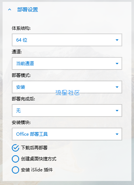Open the 无 post-deployment combo box
This screenshot has height=185, width=134.
[x=67, y=111]
